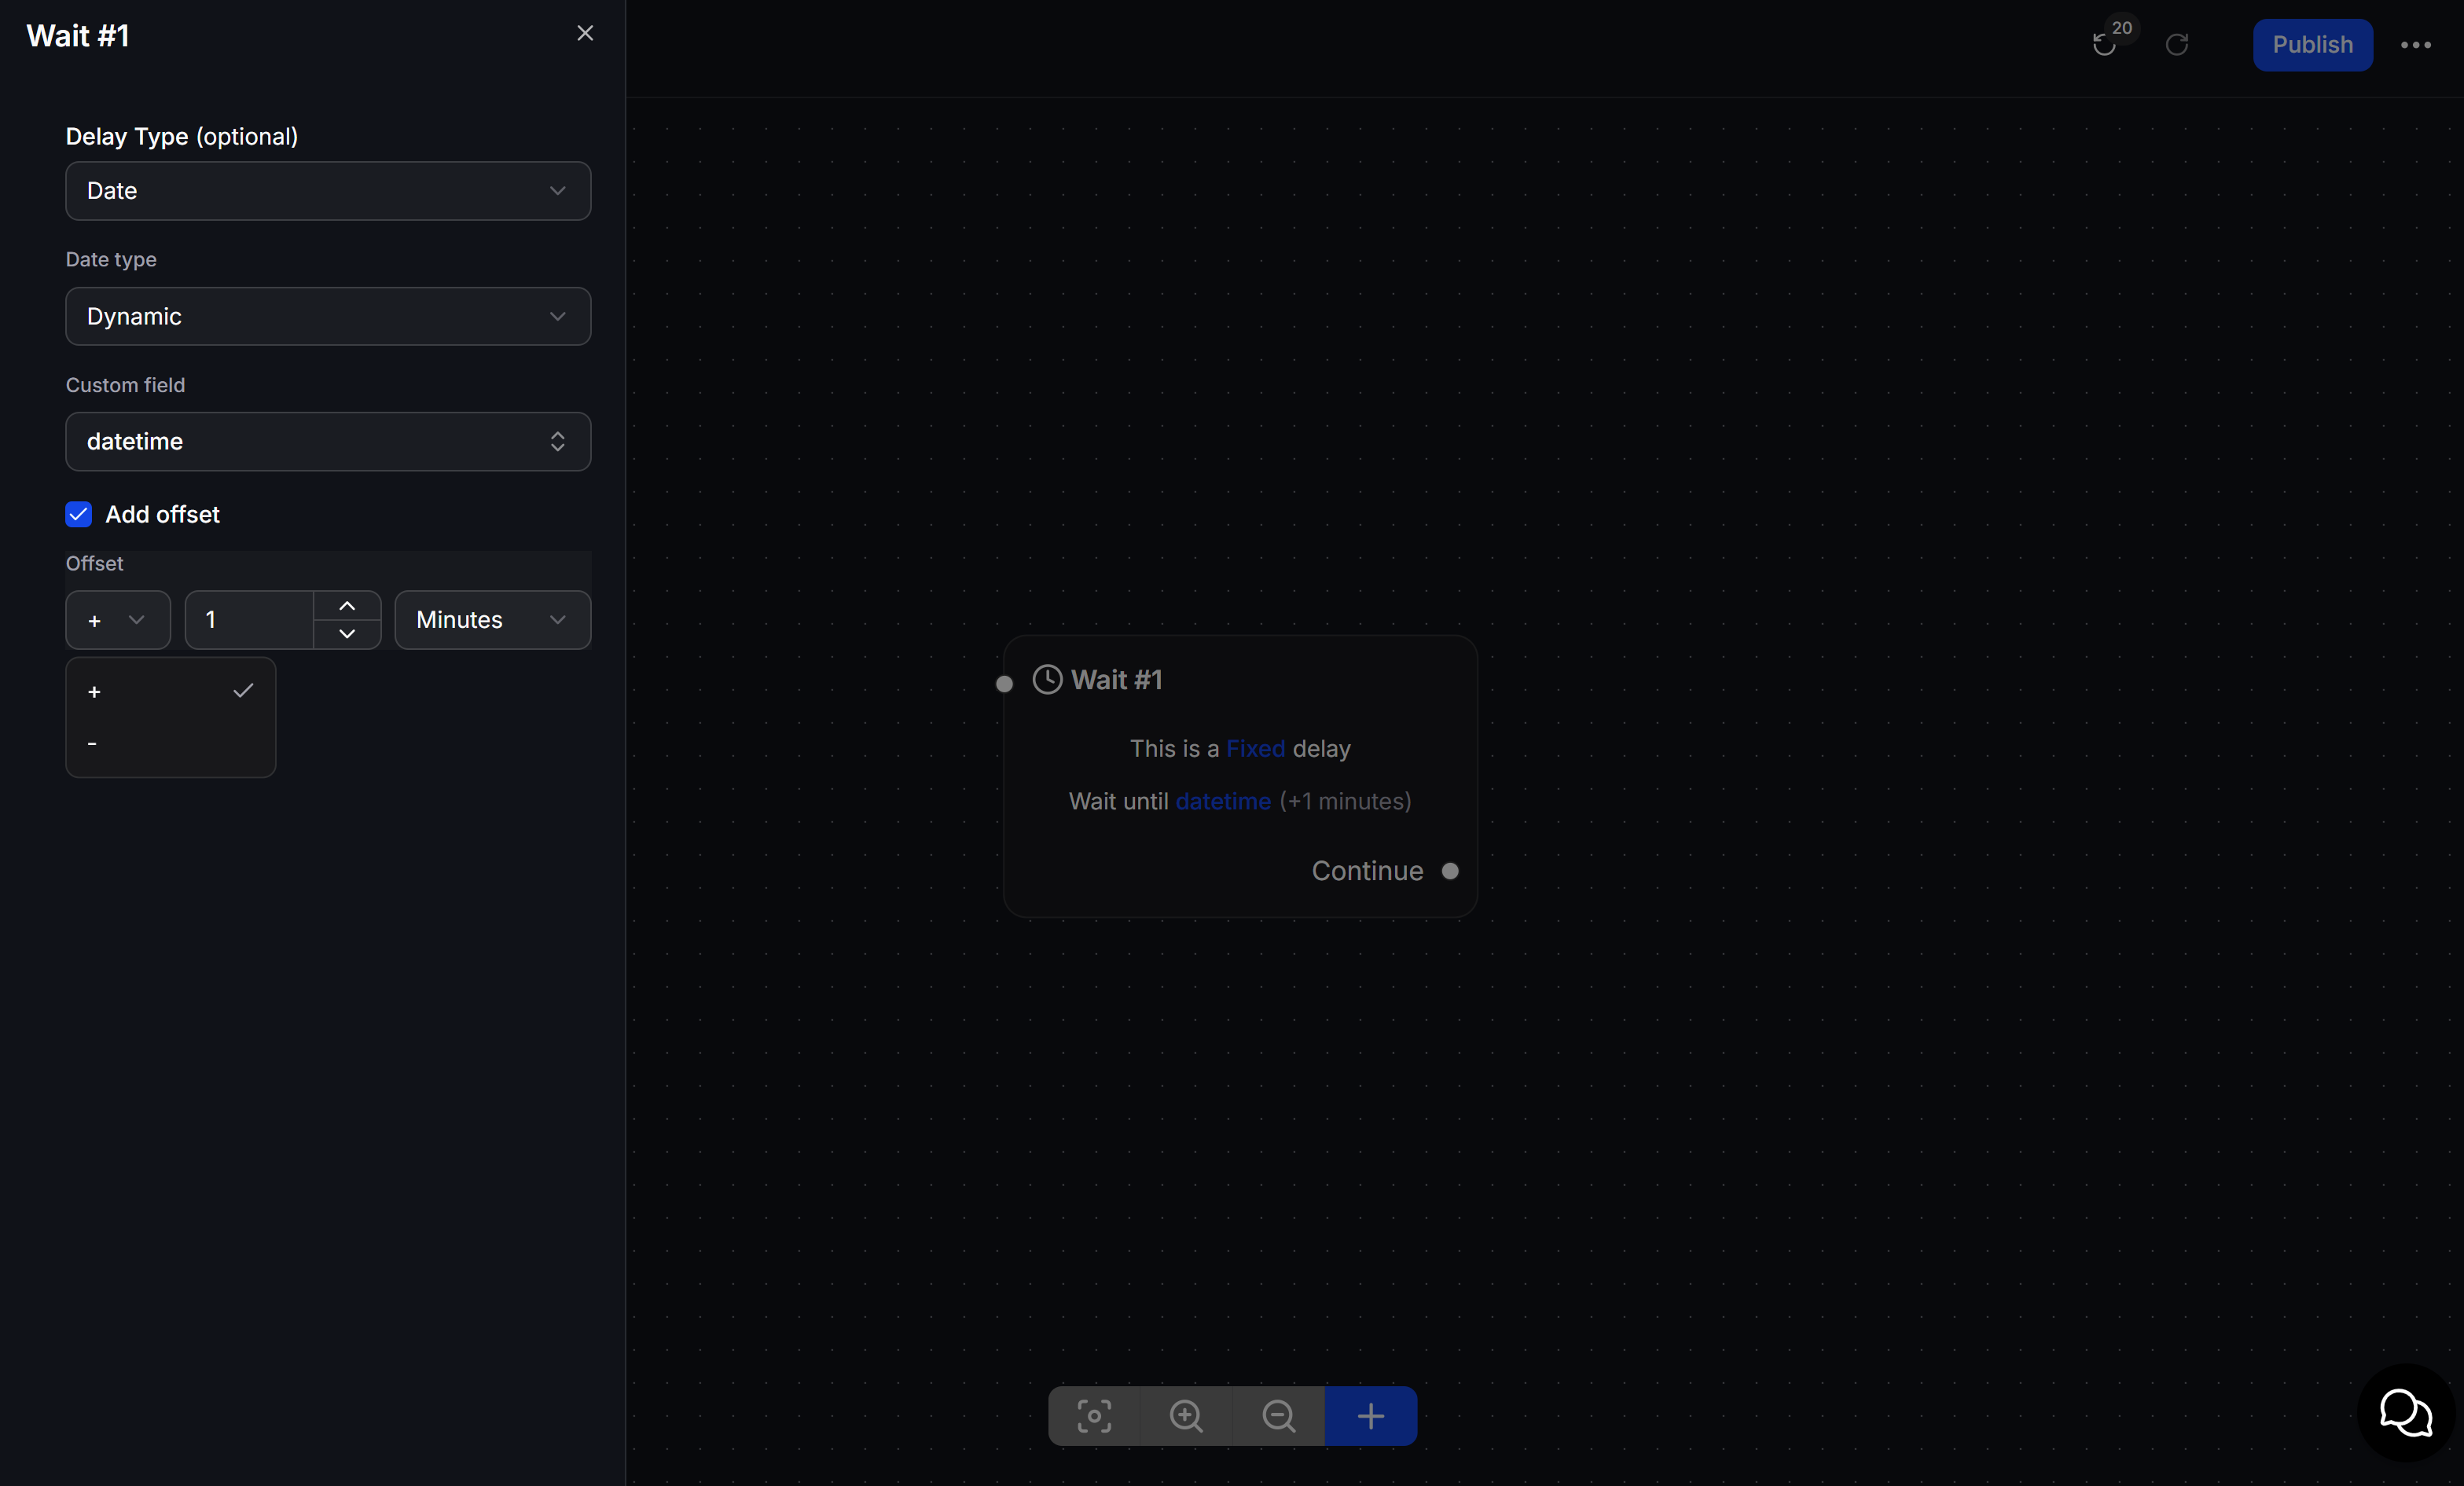Viewport: 2464px width, 1486px height.
Task: Click the Add offset label
Action: coord(162,514)
